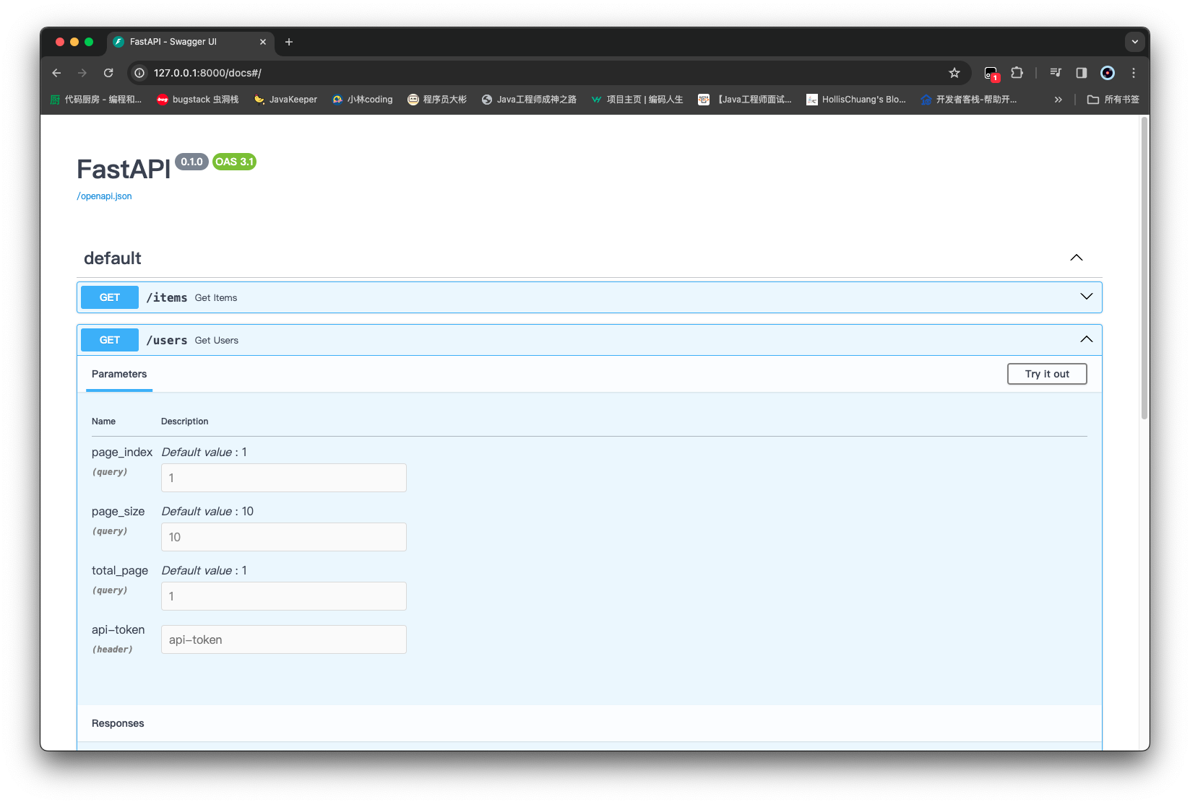Expand the GET /items operation
Screen dimensions: 1190x804
(1087, 297)
